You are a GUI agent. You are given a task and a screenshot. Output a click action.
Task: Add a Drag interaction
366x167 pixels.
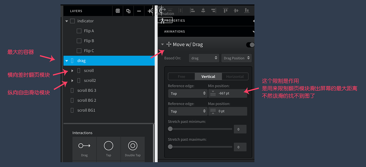point(84,149)
